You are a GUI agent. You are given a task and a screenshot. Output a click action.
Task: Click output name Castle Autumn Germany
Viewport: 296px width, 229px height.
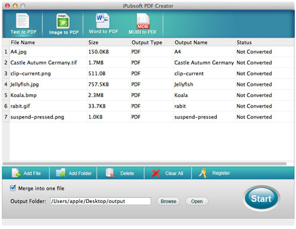tap(204, 63)
